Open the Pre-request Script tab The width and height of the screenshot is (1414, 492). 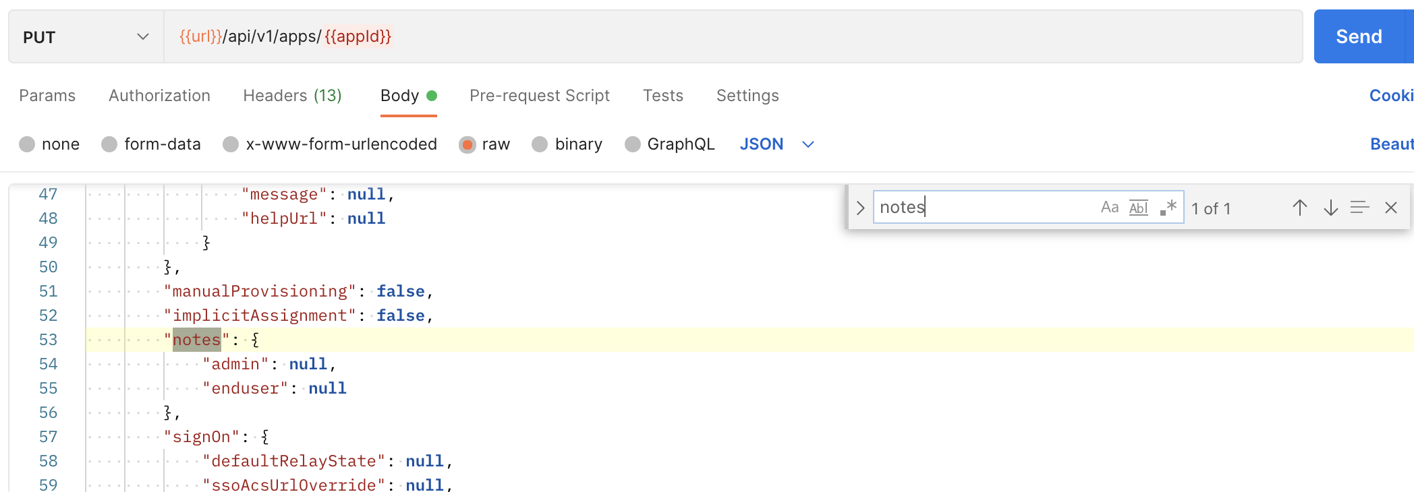click(x=539, y=96)
